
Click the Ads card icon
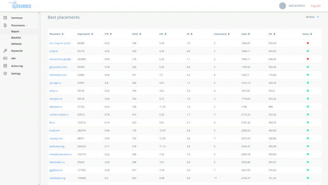pos(5,58)
